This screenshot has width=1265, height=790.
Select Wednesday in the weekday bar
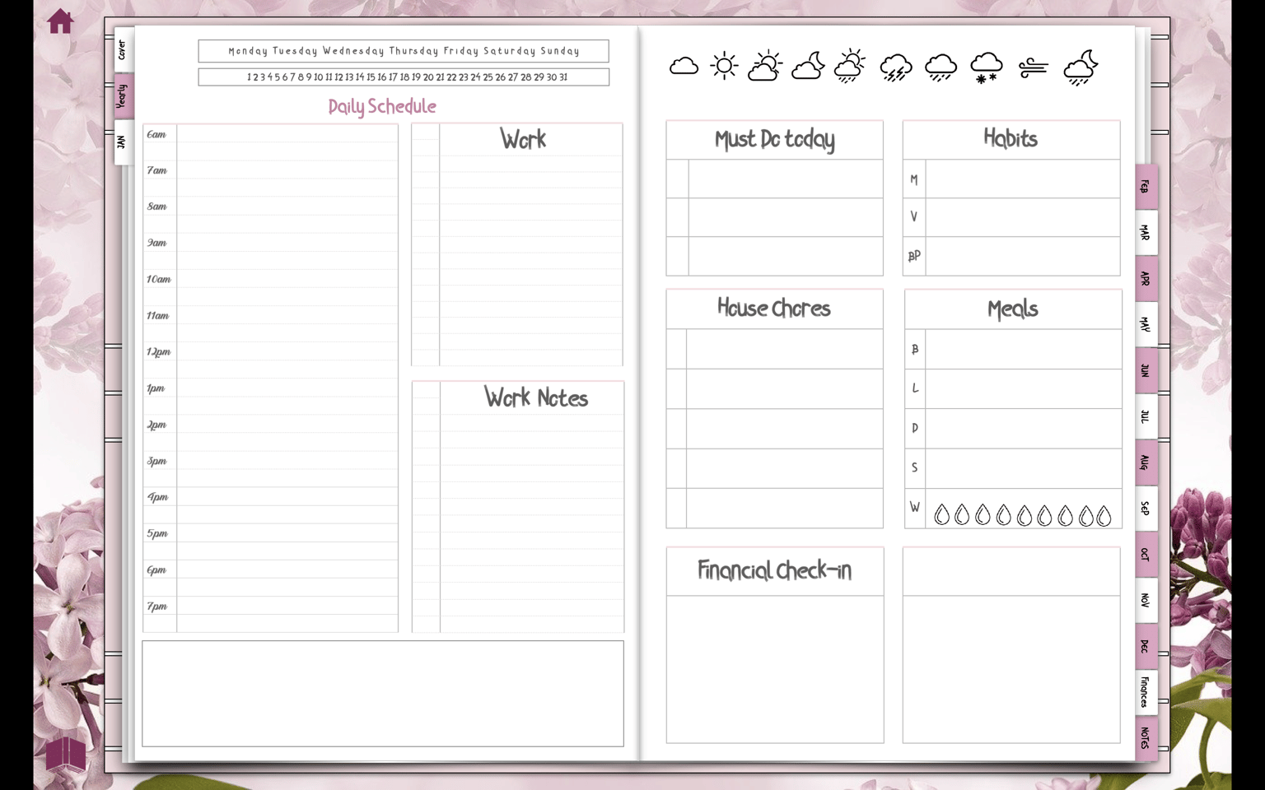pos(353,51)
